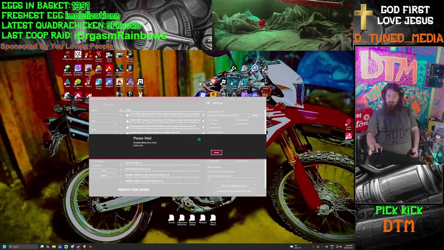The width and height of the screenshot is (444, 250).
Task: Open the Windows Start menu
Action: coord(4,247)
